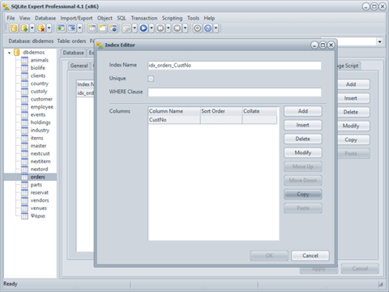Viewport: 389px width, 292px height.
Task: Click the remove database icon with red X
Action: pyautogui.click(x=41, y=28)
